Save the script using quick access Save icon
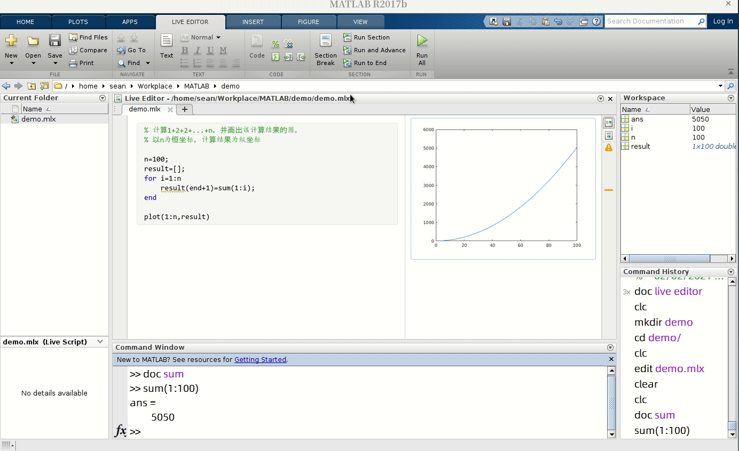Image resolution: width=739 pixels, height=451 pixels. 506,21
